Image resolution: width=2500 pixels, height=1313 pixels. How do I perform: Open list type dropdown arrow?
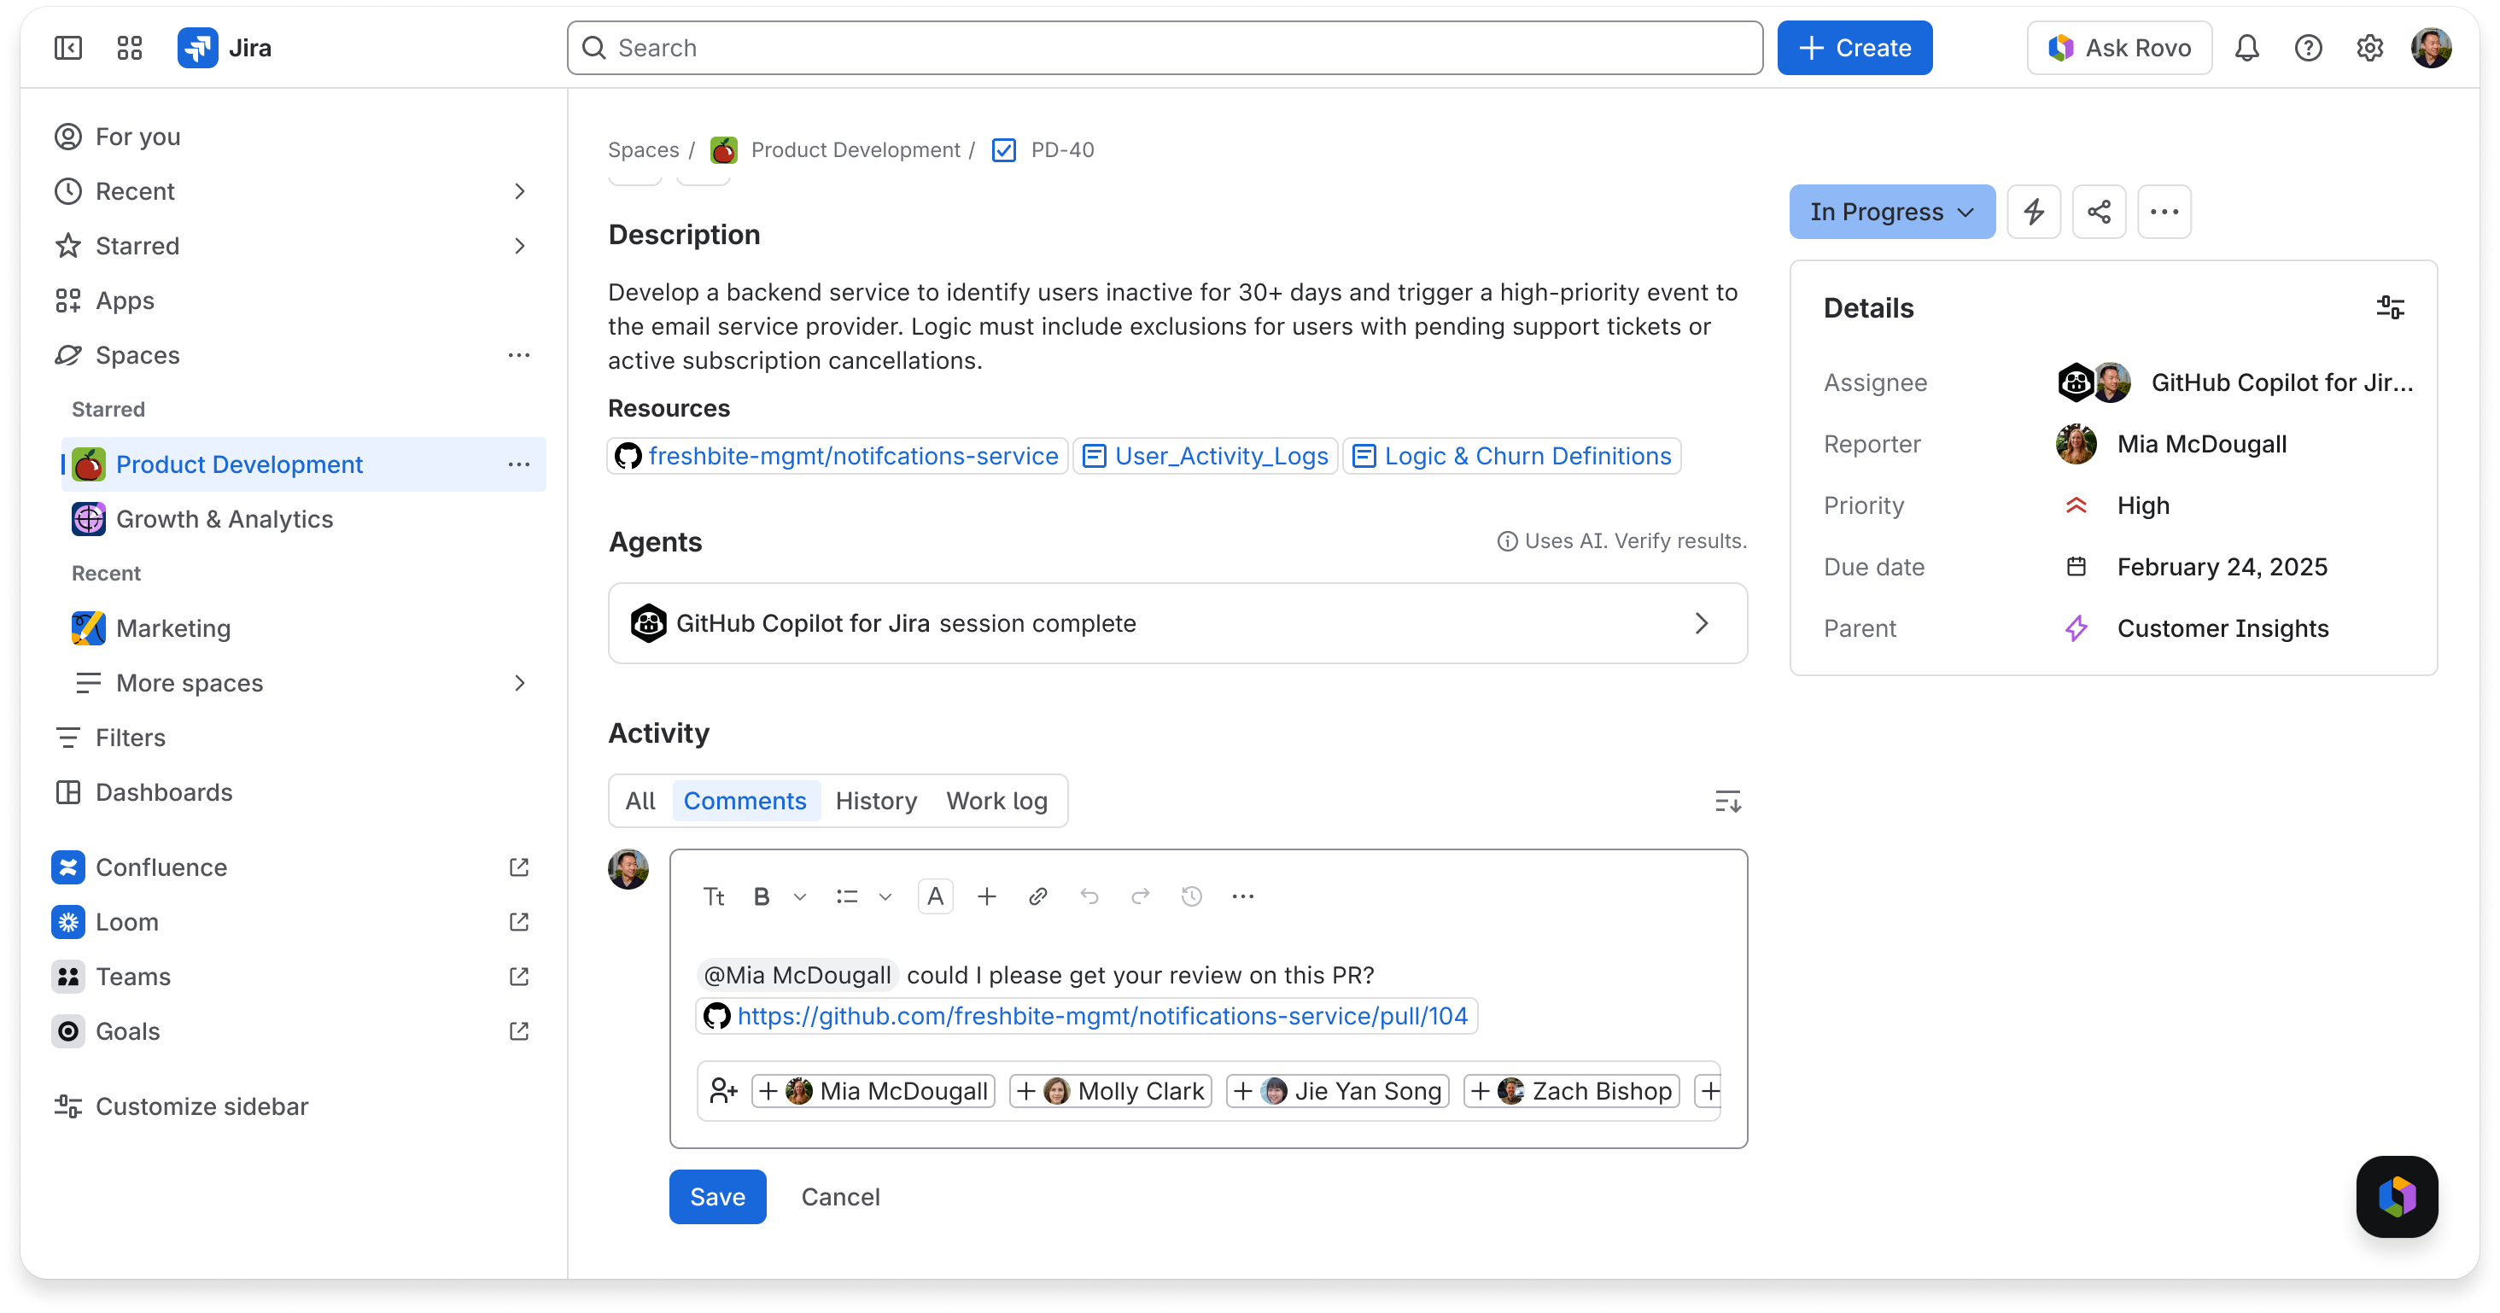coord(885,896)
